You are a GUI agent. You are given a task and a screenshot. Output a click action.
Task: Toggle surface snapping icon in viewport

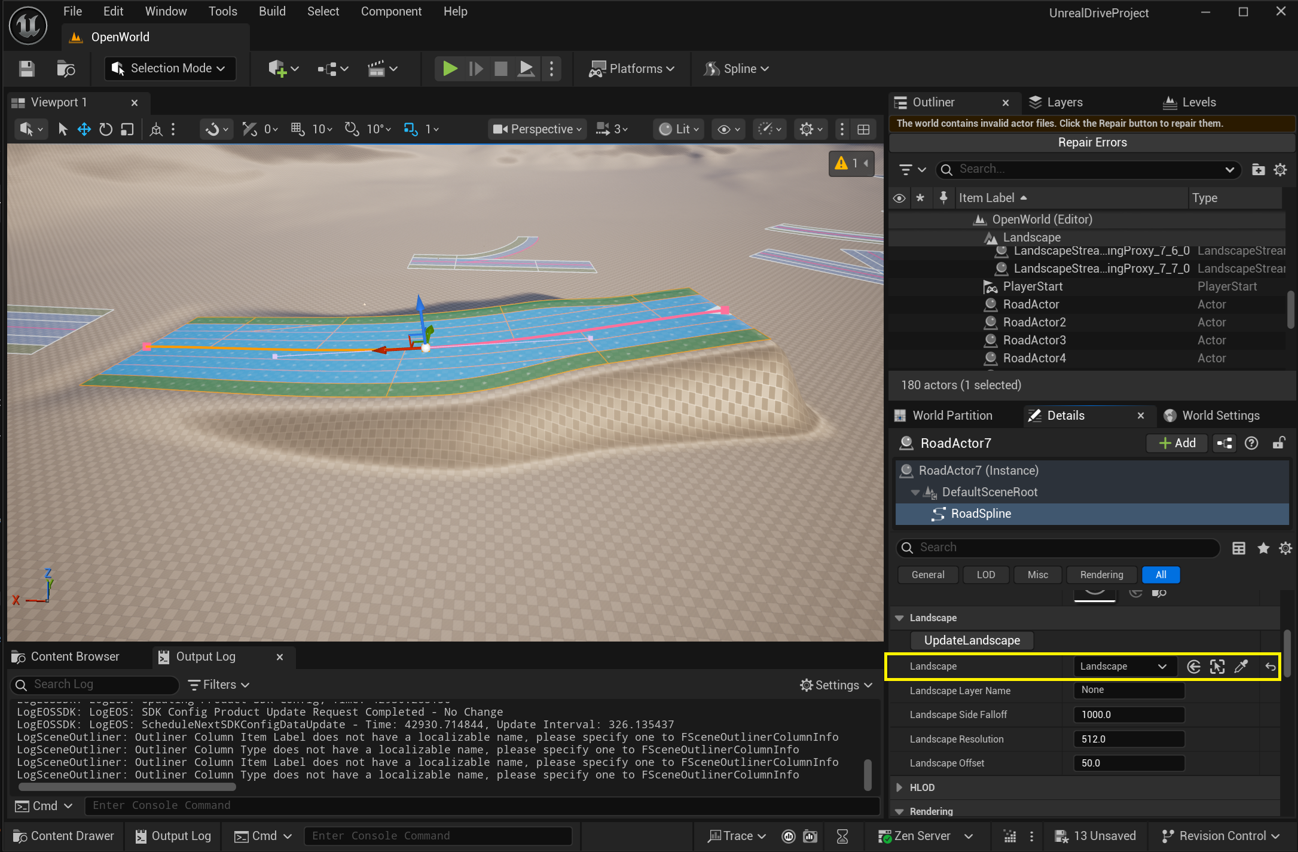coord(249,129)
